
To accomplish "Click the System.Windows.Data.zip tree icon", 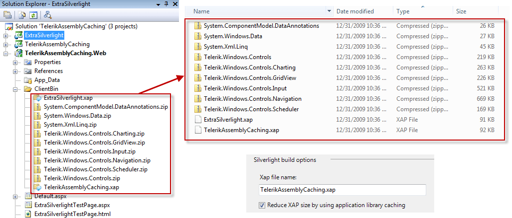I will (x=37, y=116).
